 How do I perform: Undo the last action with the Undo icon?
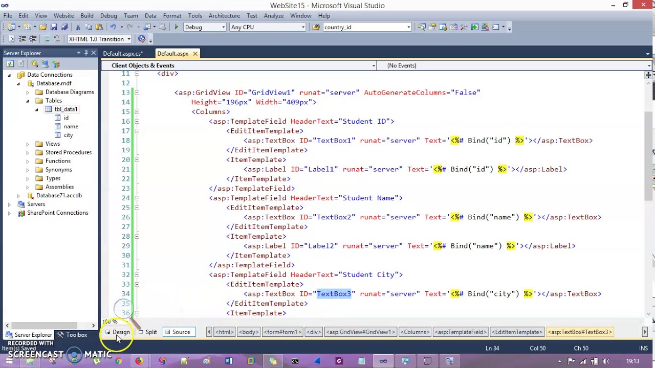(113, 27)
